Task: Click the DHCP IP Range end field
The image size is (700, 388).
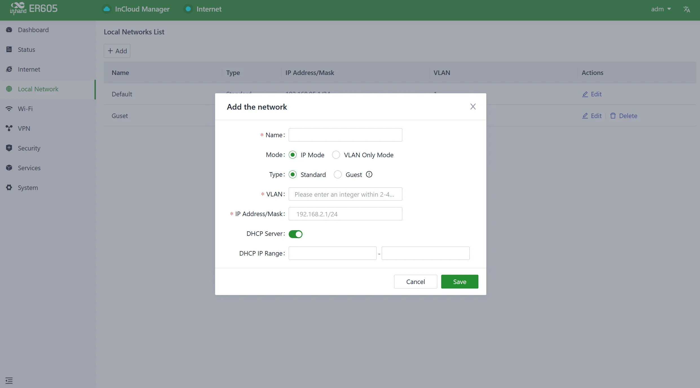Action: pyautogui.click(x=425, y=253)
